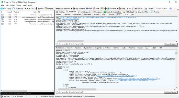Click response pane vertical scrollbar thumb

point(176,53)
